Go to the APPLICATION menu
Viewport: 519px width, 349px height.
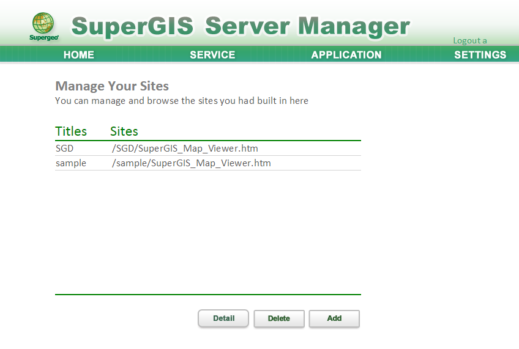(346, 54)
